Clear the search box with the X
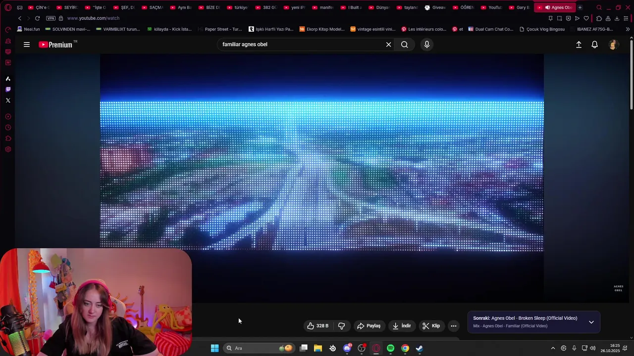This screenshot has height=356, width=634. coord(388,44)
